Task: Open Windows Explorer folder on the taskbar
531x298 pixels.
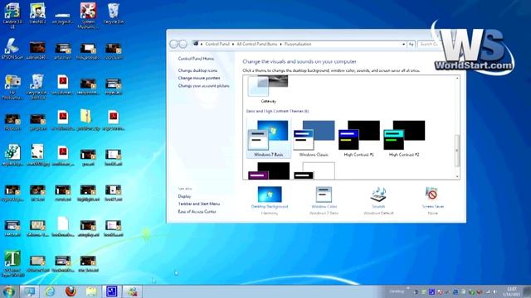Action: click(x=91, y=291)
